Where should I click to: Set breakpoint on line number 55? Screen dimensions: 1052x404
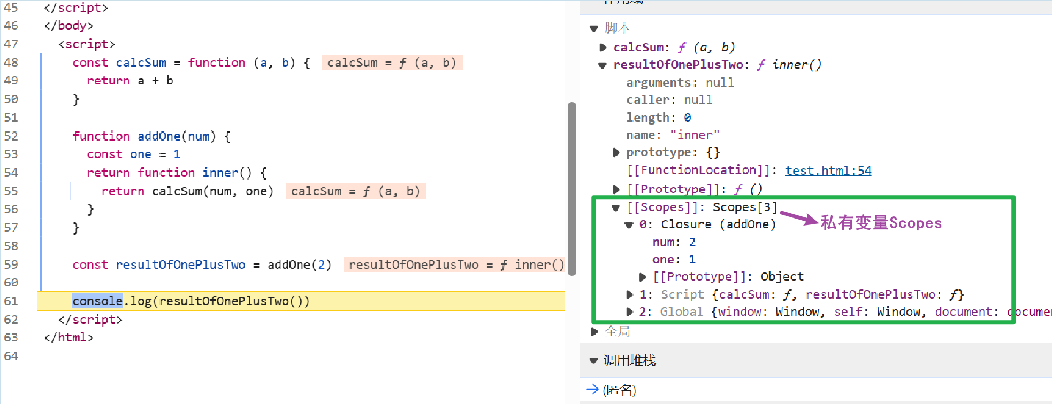11,191
